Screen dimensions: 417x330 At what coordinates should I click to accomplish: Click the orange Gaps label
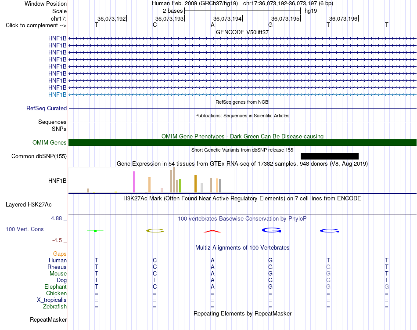point(60,254)
